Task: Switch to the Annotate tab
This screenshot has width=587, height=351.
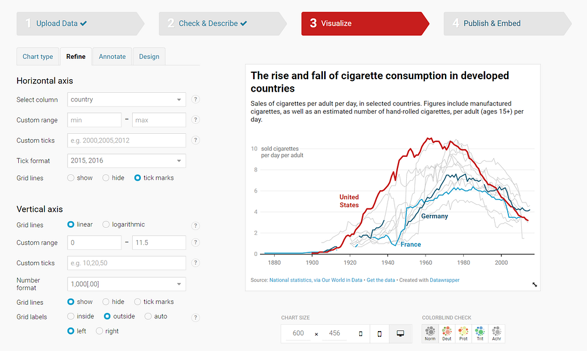Action: click(112, 56)
